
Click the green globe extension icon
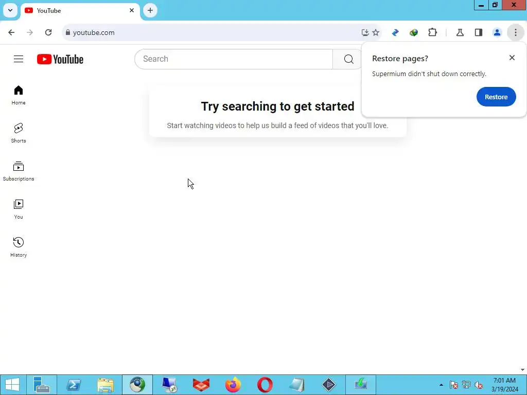point(414,32)
